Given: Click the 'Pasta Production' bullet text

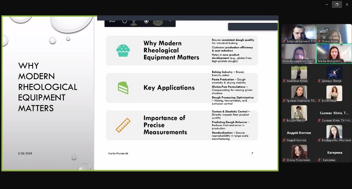Looking at the screenshot, I should [x=229, y=81].
